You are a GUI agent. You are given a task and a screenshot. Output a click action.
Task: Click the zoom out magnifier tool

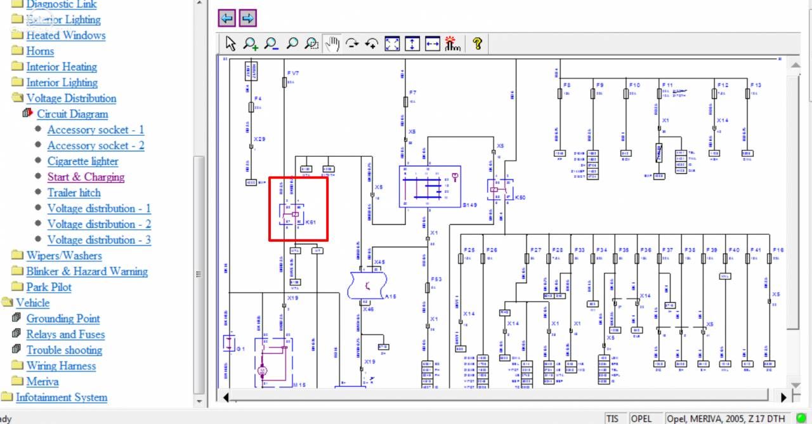272,43
